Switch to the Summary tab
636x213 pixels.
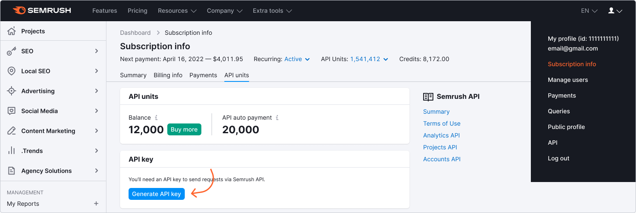coord(133,75)
